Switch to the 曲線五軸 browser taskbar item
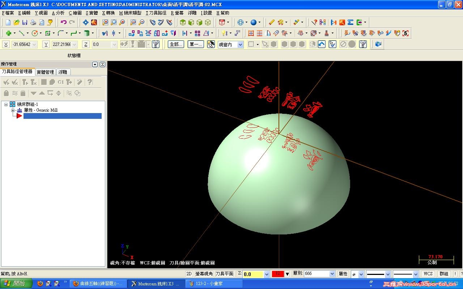Screen dimensions: 463x289 point(98,284)
